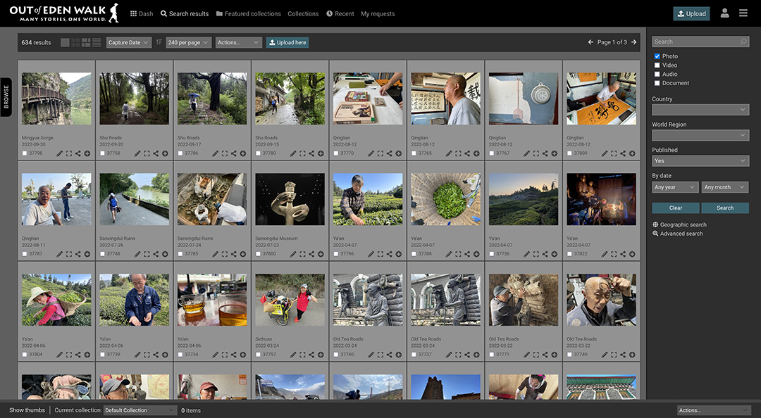
Task: Switch to extra large thumbnails view
Action: [x=65, y=43]
